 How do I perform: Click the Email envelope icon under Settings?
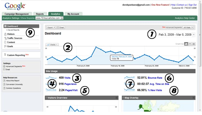click(4, 70)
